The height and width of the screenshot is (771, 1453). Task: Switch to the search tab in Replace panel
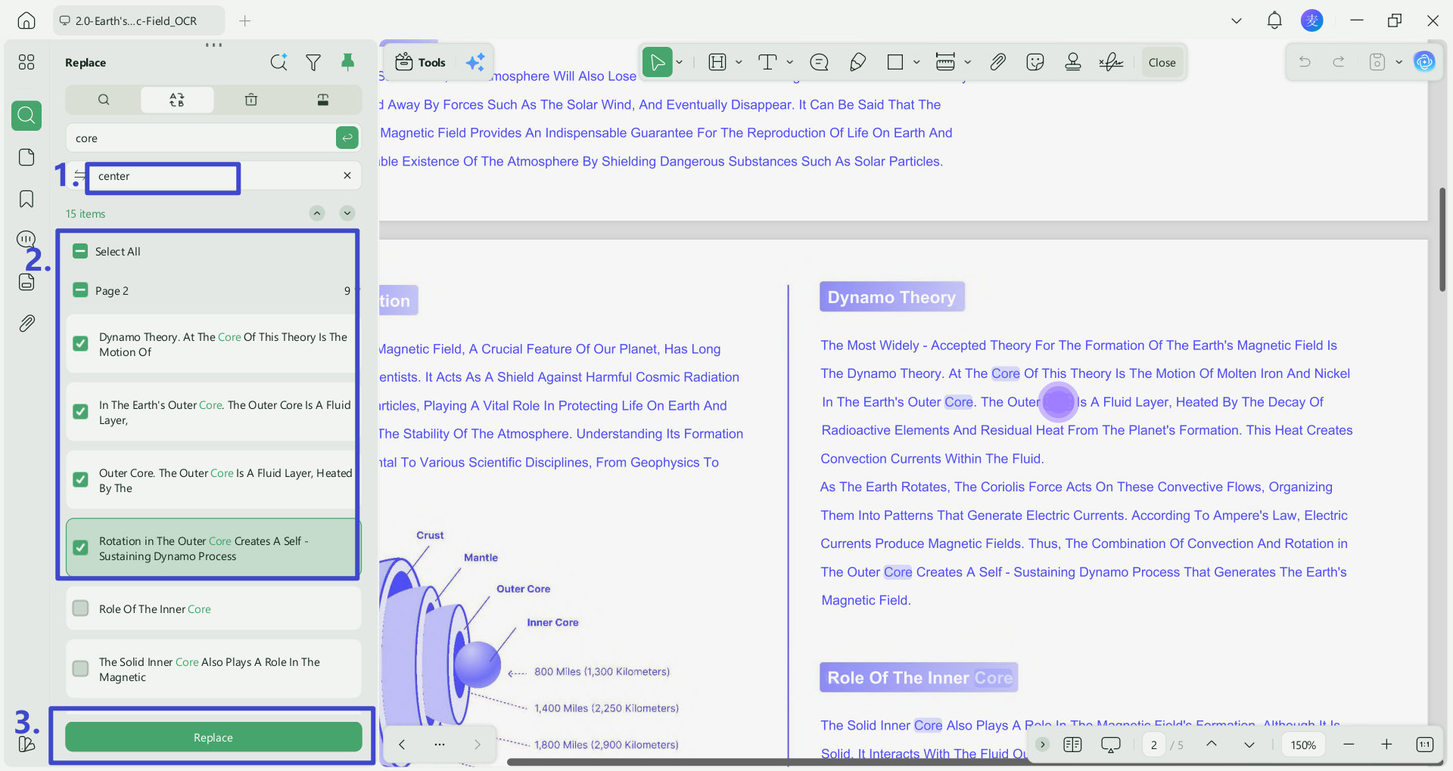point(104,100)
